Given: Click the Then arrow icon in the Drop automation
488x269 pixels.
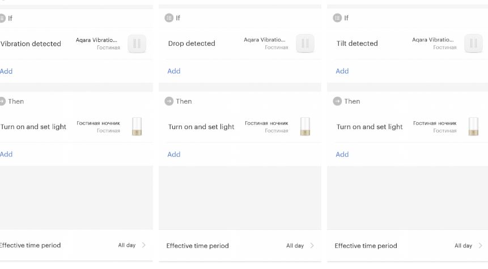Looking at the screenshot, I should pos(169,101).
